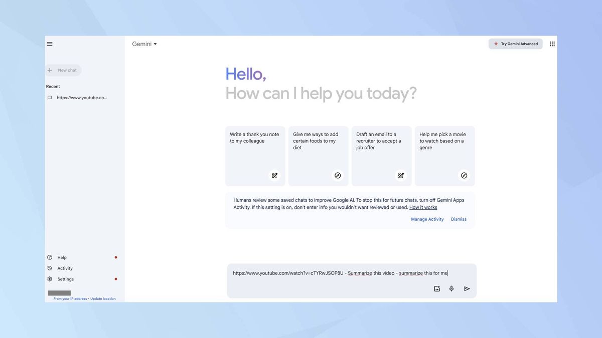Click Manage Activity in the privacy notice
The height and width of the screenshot is (338, 602).
pos(427,219)
